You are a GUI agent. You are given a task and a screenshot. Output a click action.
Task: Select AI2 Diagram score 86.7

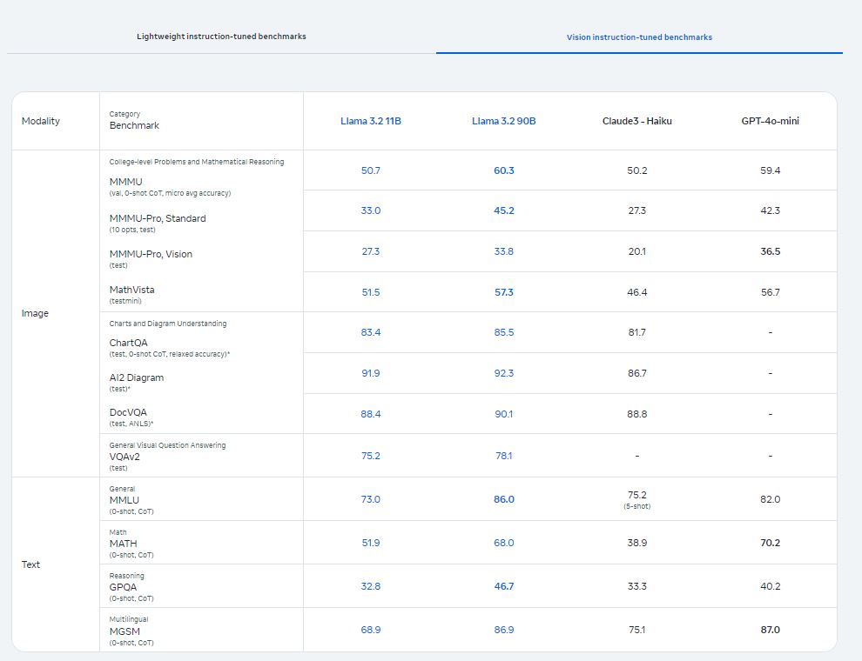tap(637, 373)
